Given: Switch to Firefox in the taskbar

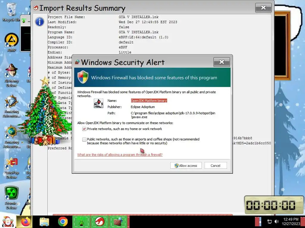Looking at the screenshot, I should click(x=24, y=222).
